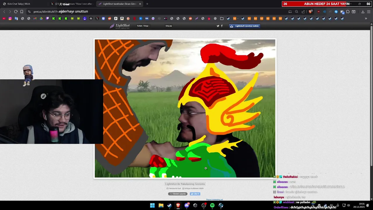Click the captured screenshot image
The image size is (373, 210).
pos(185,108)
